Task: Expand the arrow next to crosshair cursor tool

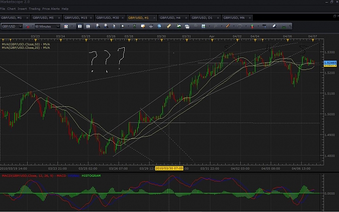Action: click(129, 27)
